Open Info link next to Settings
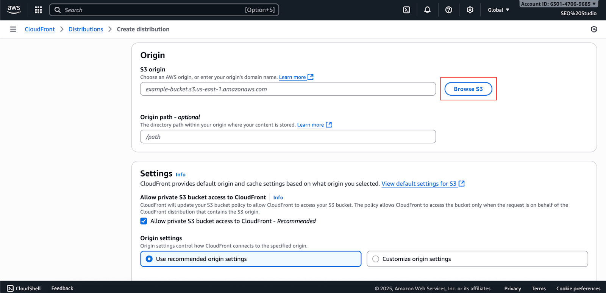The width and height of the screenshot is (606, 293). [x=181, y=175]
